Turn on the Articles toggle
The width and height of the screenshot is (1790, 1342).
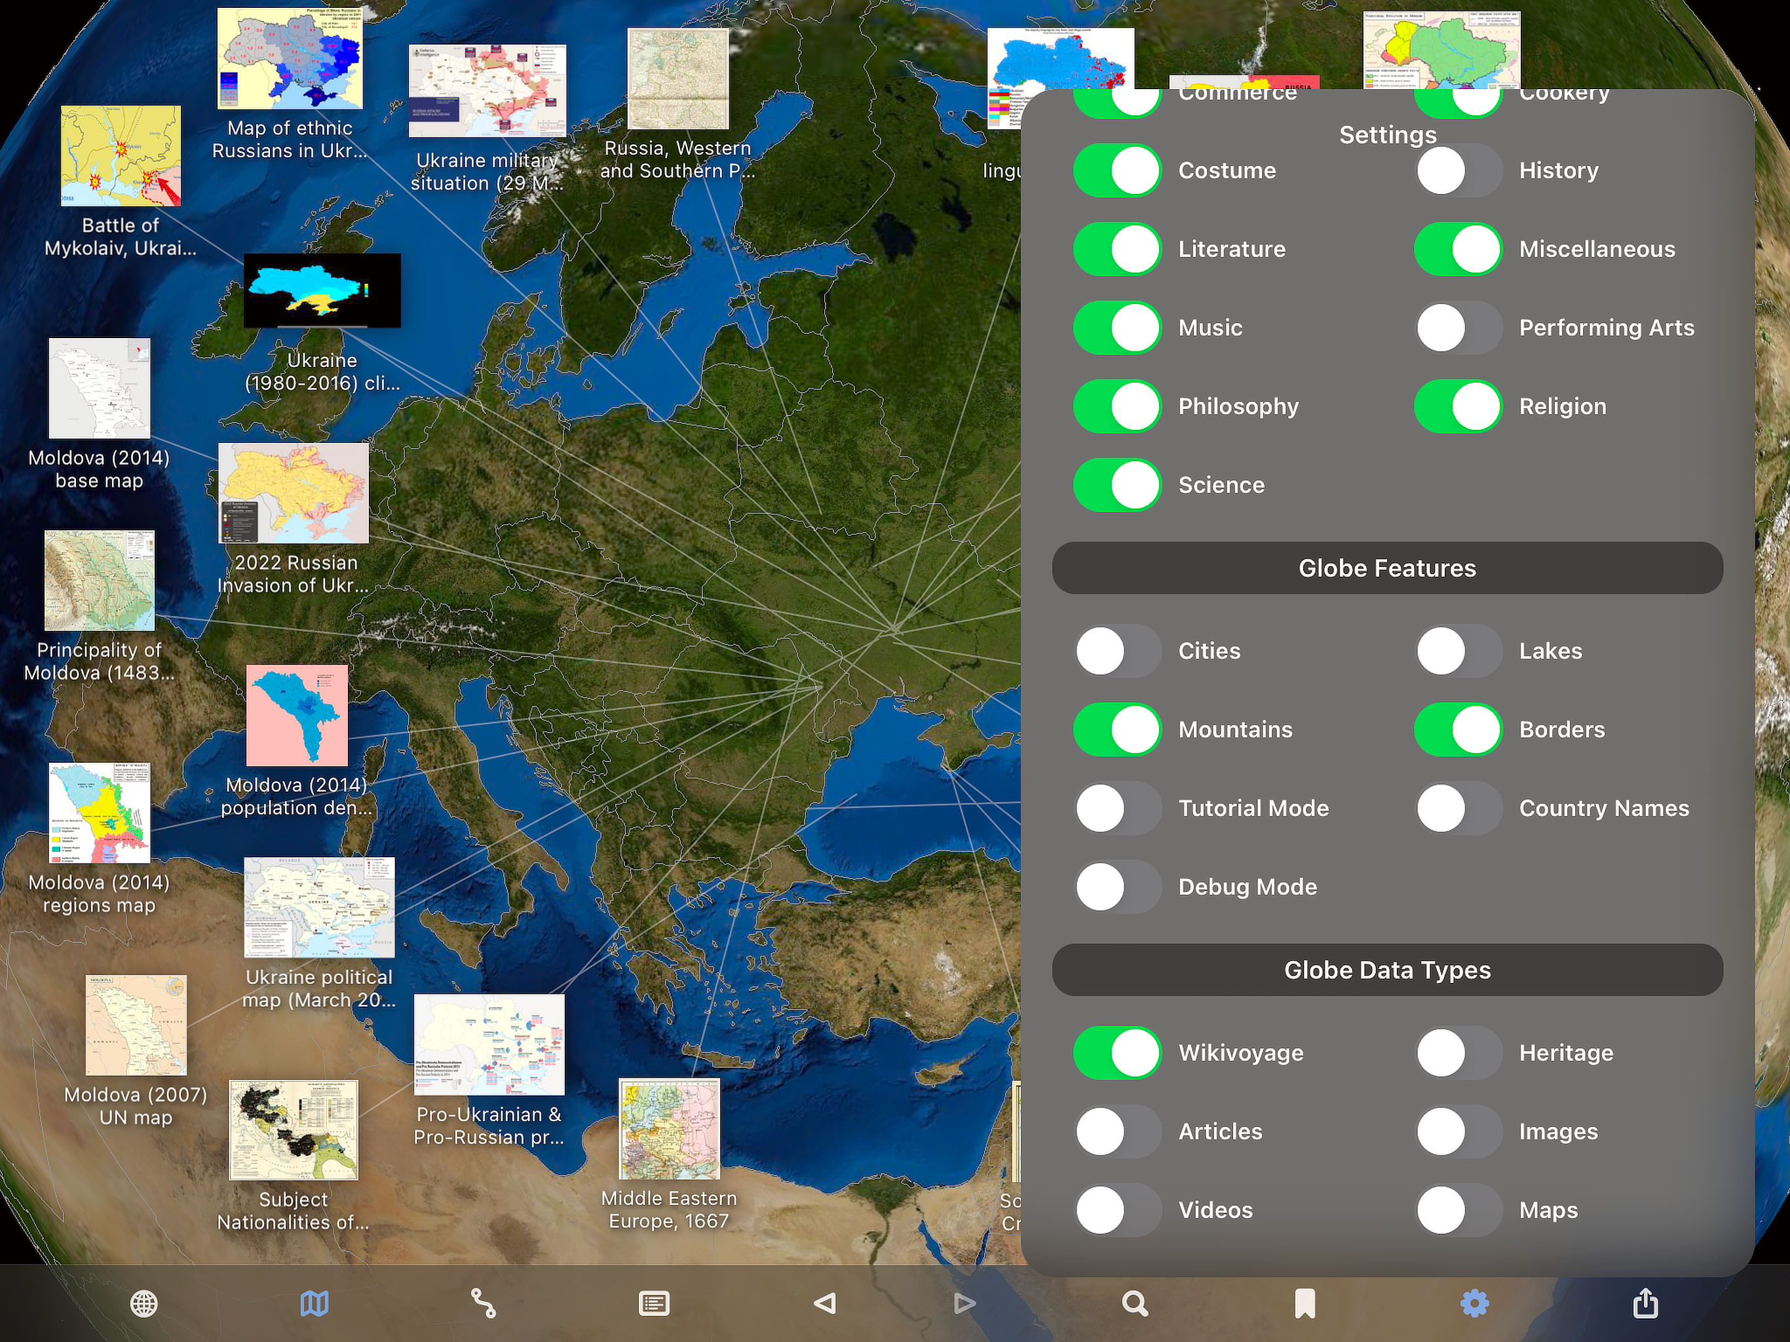click(1116, 1132)
